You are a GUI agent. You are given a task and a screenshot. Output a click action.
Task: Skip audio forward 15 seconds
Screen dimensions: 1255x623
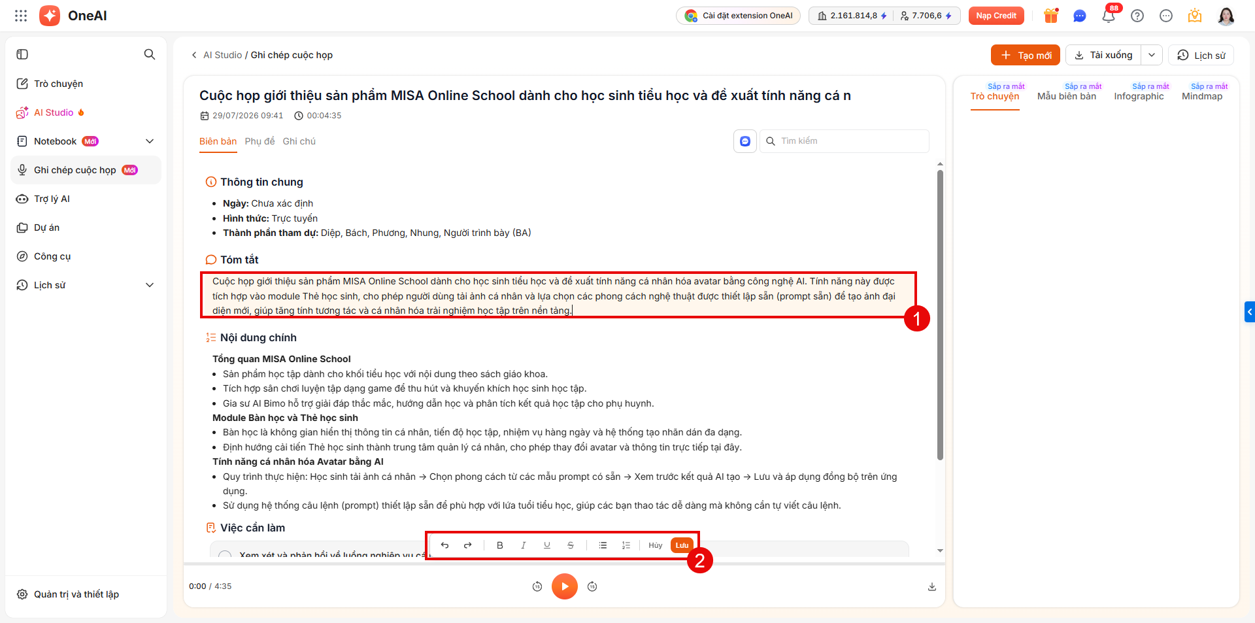click(592, 586)
